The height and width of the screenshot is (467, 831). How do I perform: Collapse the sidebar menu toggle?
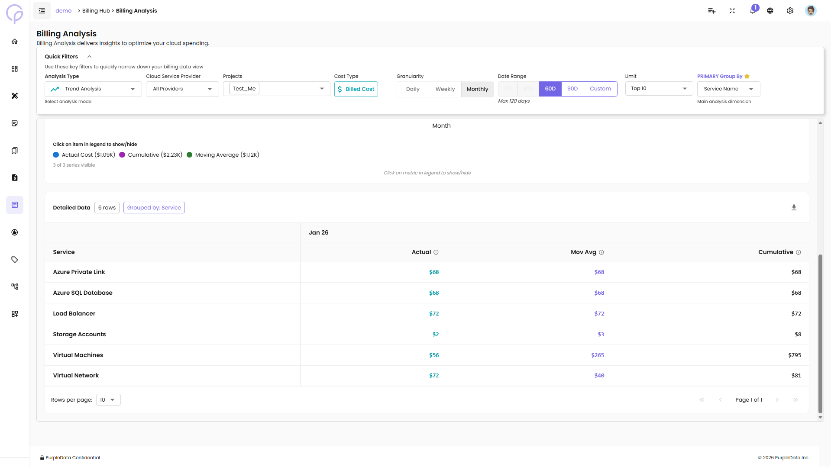coord(42,11)
